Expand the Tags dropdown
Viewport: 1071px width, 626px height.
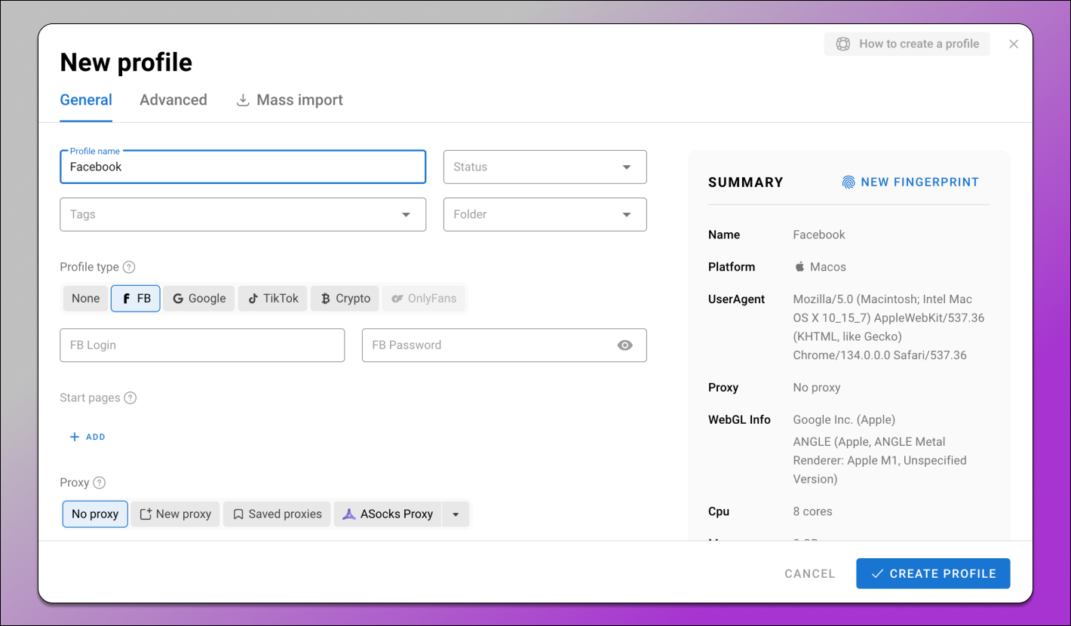pyautogui.click(x=243, y=214)
